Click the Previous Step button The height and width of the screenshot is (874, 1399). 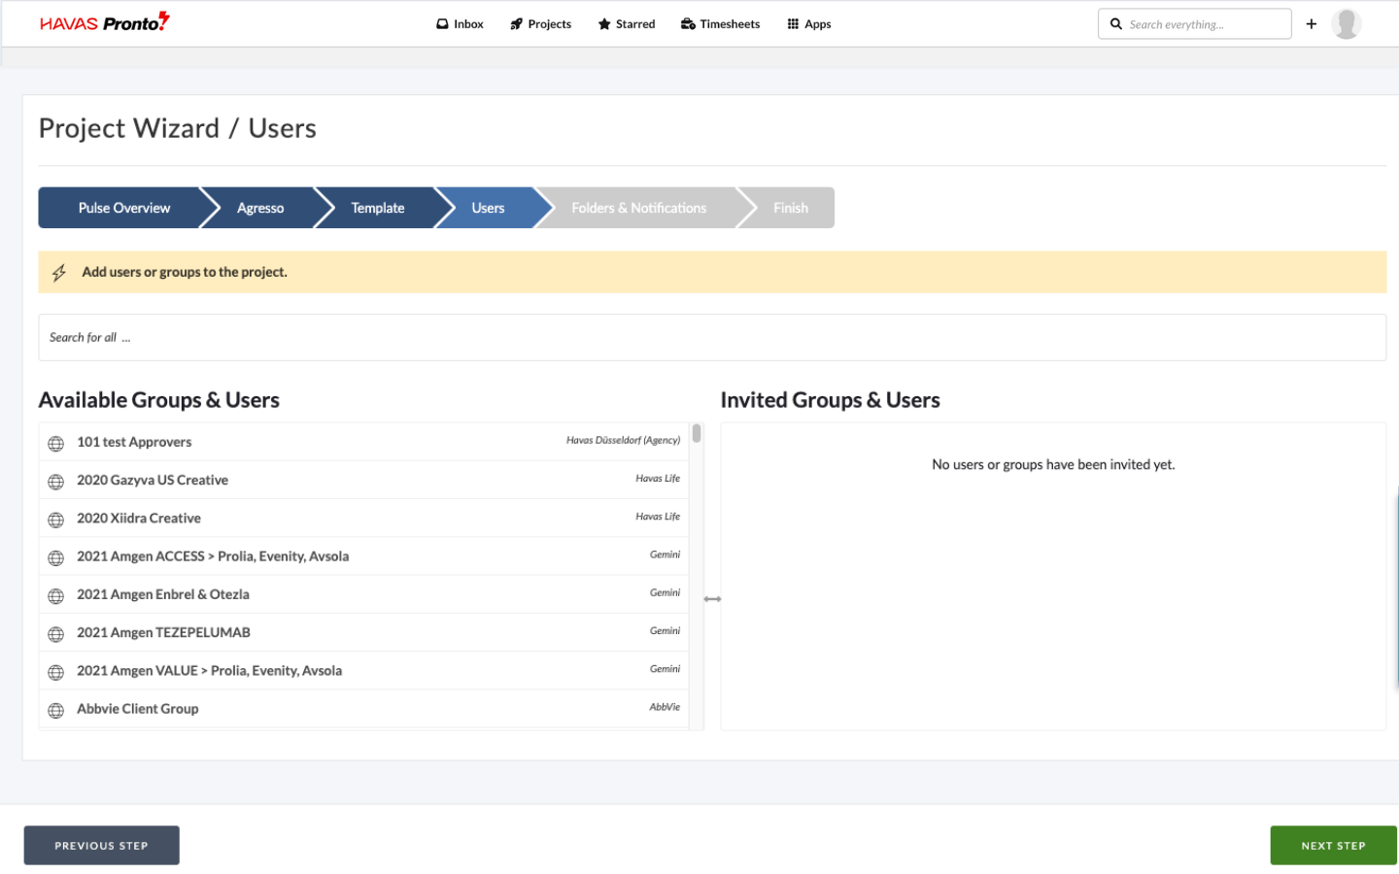tap(102, 845)
